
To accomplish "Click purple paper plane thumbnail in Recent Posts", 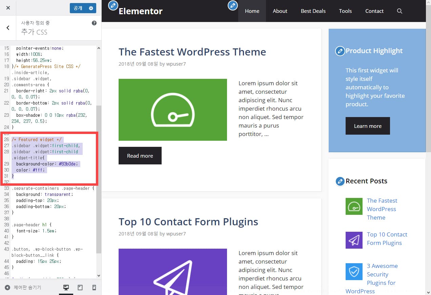I will [x=354, y=240].
